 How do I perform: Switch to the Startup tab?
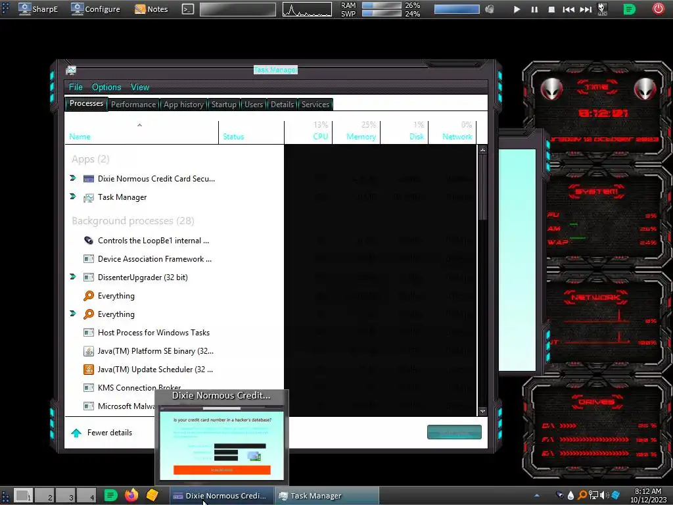pos(223,105)
